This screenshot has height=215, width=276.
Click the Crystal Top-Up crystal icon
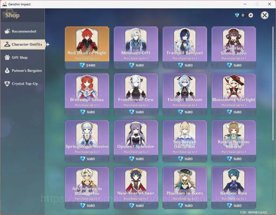[7, 84]
